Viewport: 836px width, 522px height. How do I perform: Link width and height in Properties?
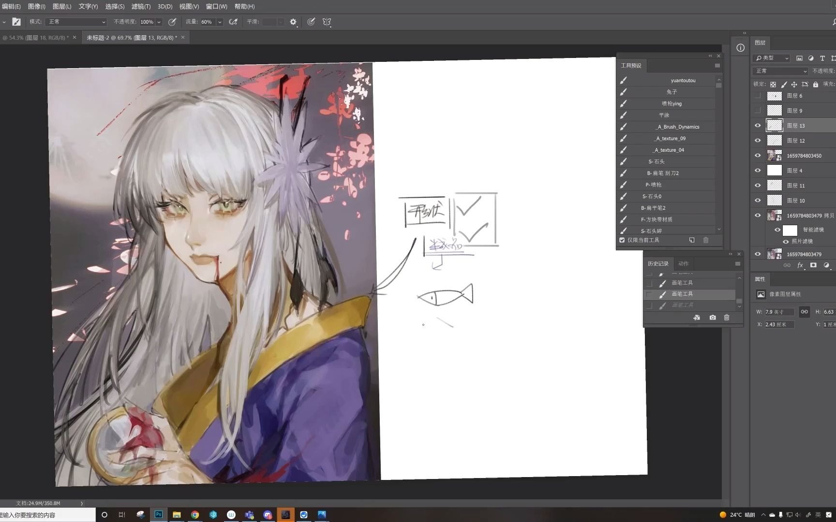(x=804, y=312)
